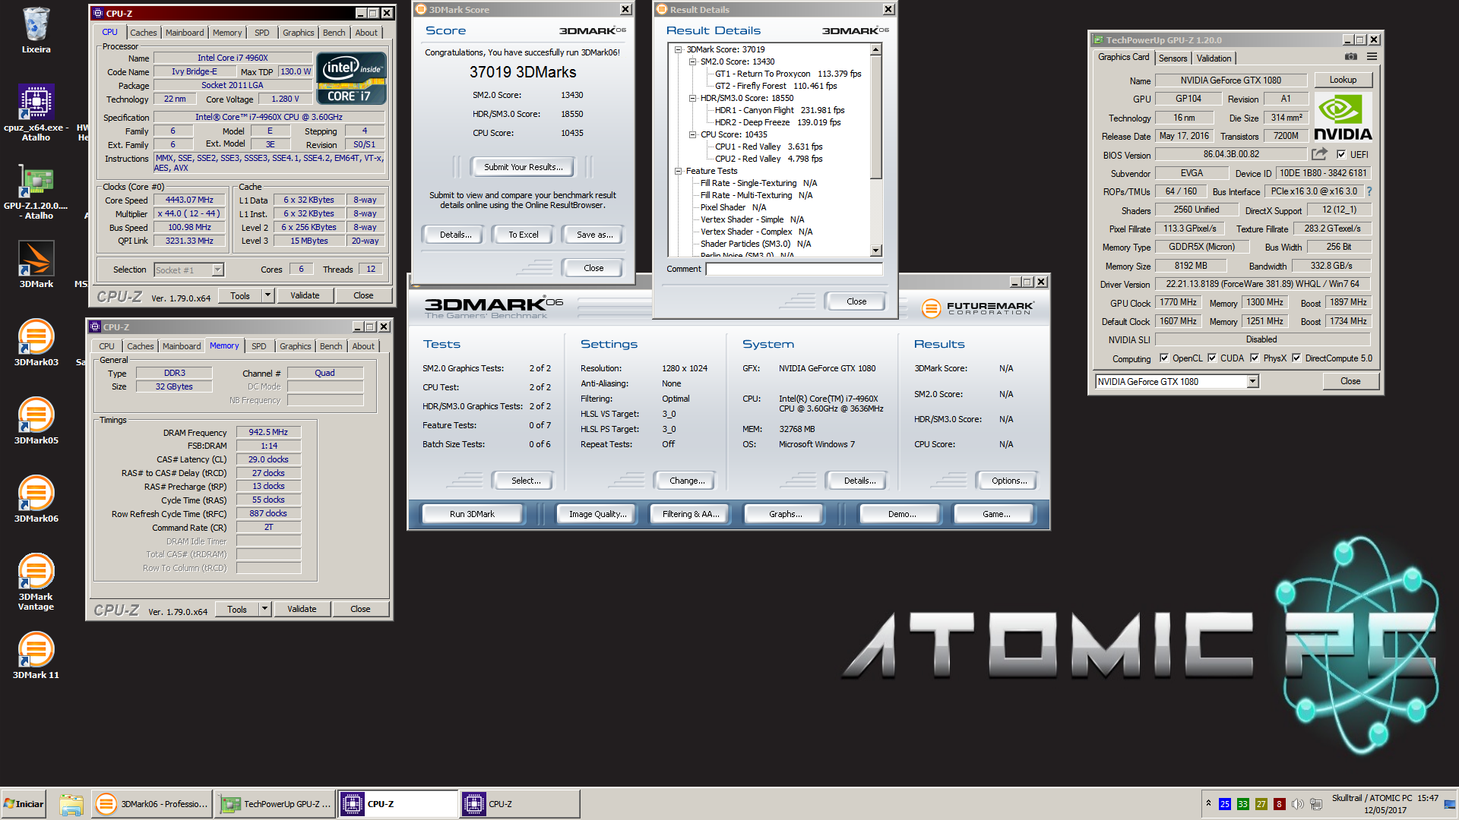This screenshot has height=820, width=1459.
Task: Open the GPU-Z graphics card selector dropdown
Action: pyautogui.click(x=1252, y=381)
